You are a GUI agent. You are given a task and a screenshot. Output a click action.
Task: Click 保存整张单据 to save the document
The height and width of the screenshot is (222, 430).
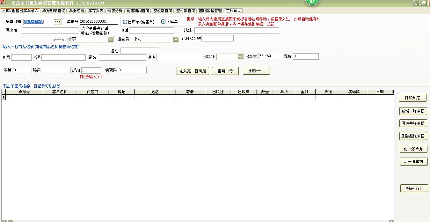pos(413,123)
